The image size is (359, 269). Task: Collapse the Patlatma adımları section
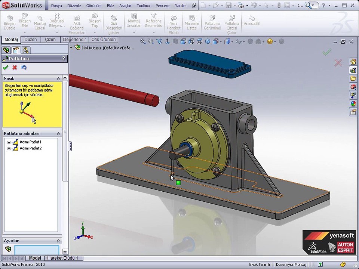[58, 134]
